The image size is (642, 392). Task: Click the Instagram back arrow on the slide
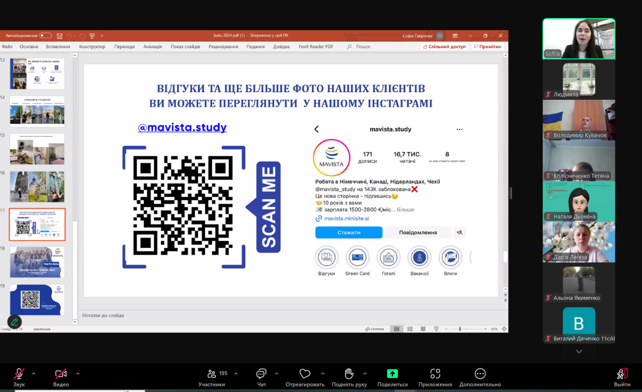pyautogui.click(x=316, y=129)
